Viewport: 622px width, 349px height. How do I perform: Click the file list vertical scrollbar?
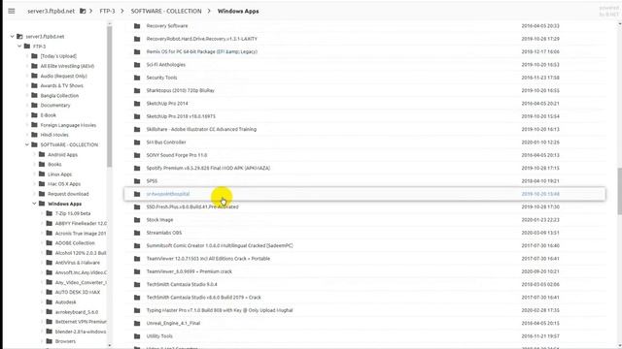pyautogui.click(x=619, y=192)
